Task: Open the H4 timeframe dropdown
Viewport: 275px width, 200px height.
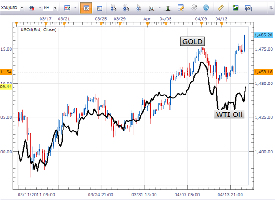Action: (x=55, y=8)
